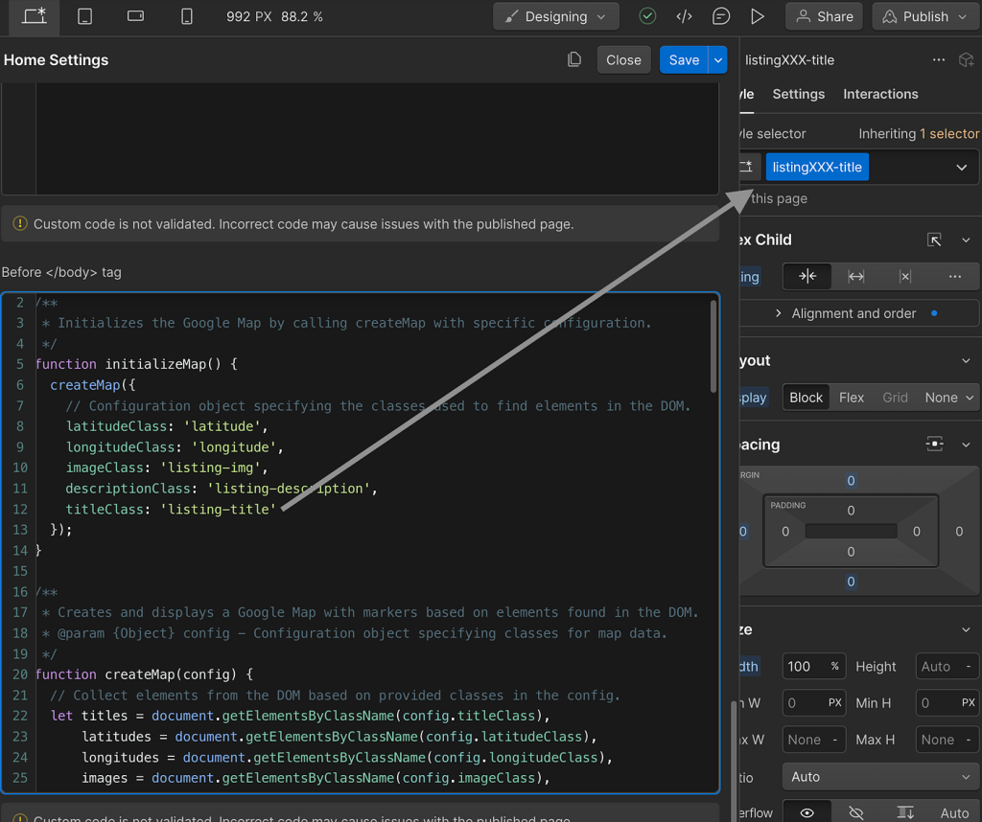Click the Width input field
The height and width of the screenshot is (822, 982).
click(x=804, y=667)
